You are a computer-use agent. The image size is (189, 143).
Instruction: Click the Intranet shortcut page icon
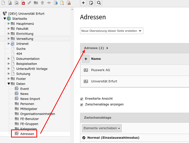pos(13,44)
